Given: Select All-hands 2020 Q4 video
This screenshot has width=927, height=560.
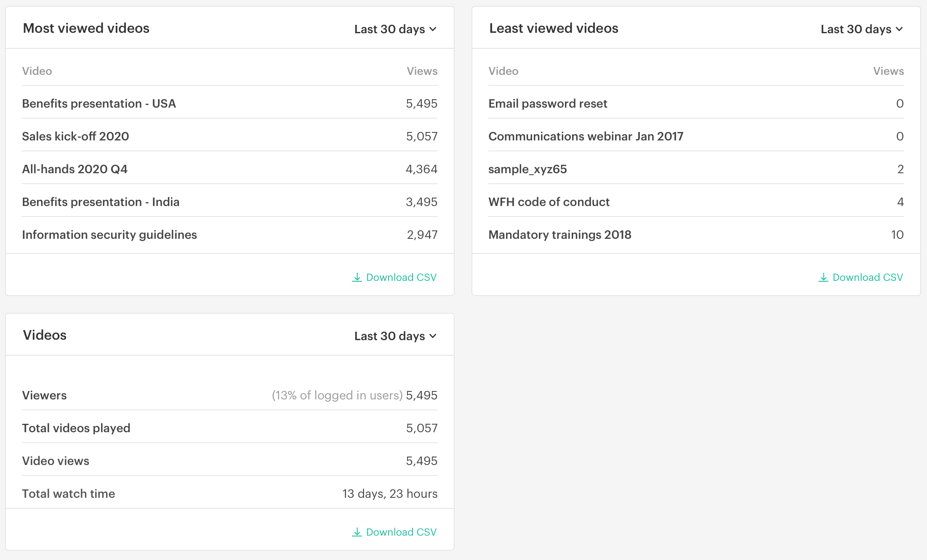Looking at the screenshot, I should pyautogui.click(x=75, y=169).
